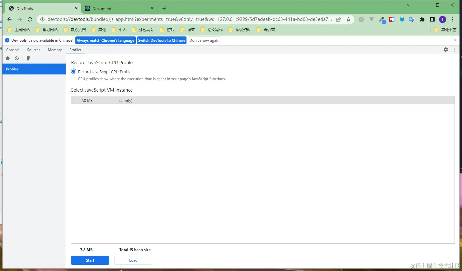Open the blue cat extension icon
This screenshot has height=271, width=462.
coord(402,19)
